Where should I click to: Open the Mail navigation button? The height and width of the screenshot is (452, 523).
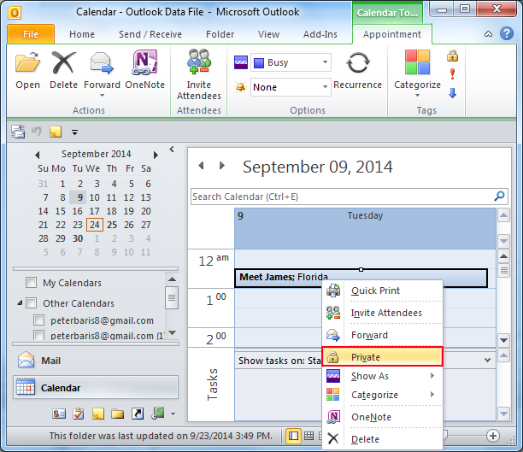click(x=96, y=361)
